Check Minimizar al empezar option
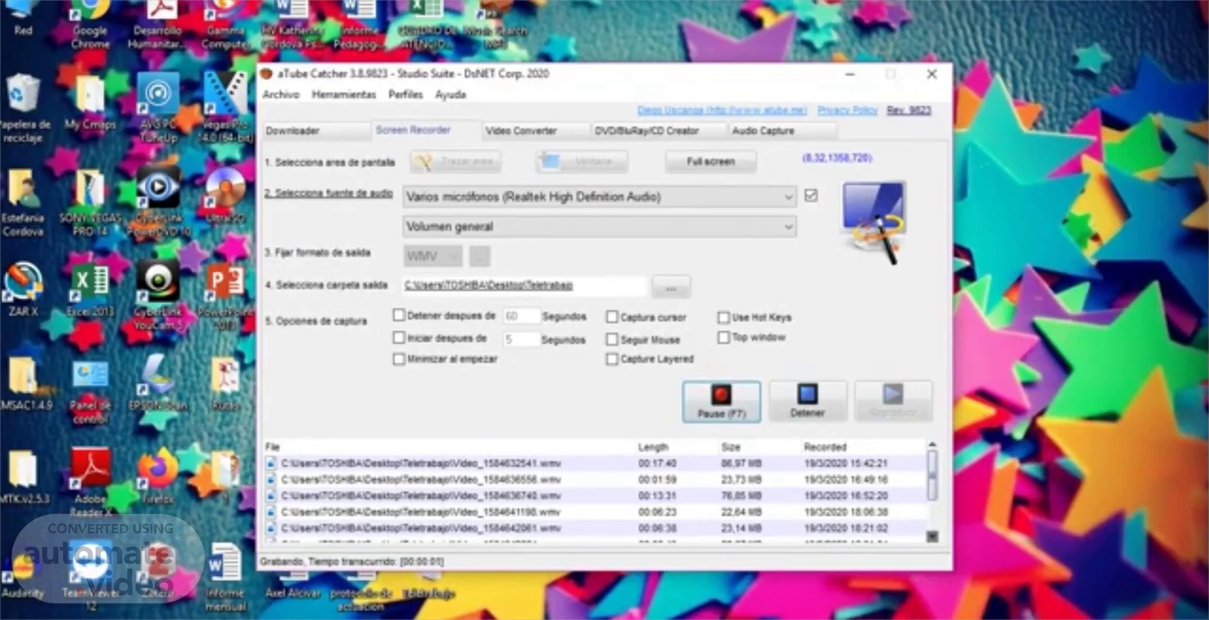This screenshot has height=620, width=1209. tap(399, 359)
